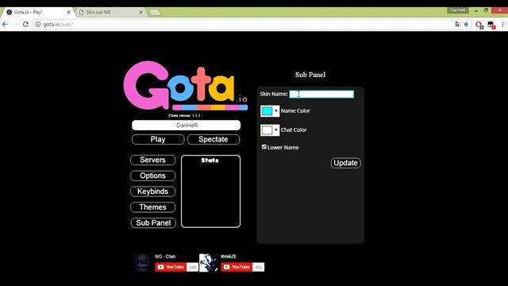Click the KmikZE subscriber count

pyautogui.click(x=259, y=267)
